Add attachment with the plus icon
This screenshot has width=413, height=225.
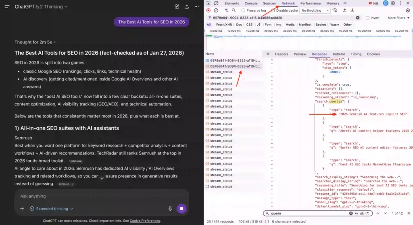coord(22,209)
